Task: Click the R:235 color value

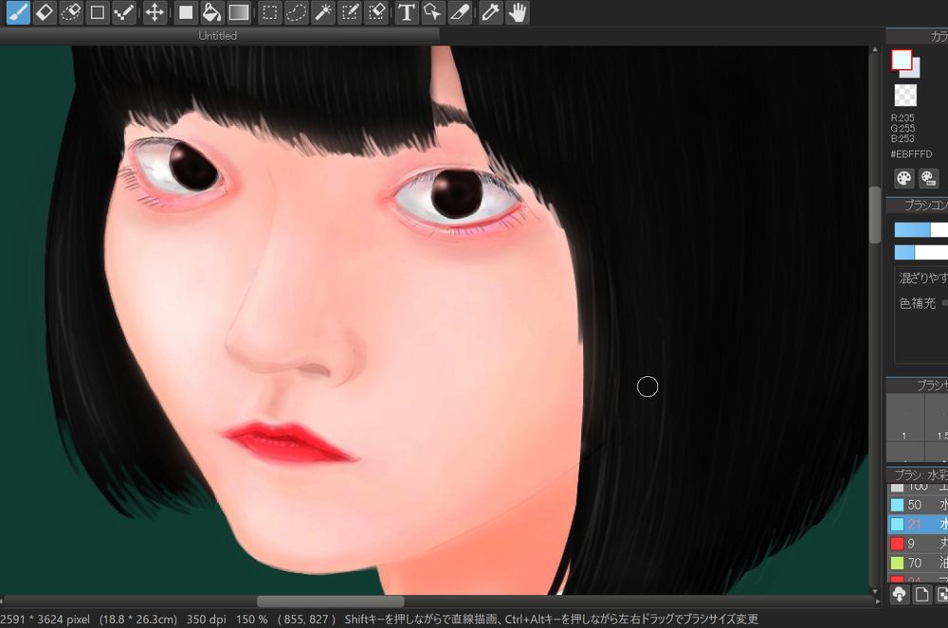Action: 902,117
